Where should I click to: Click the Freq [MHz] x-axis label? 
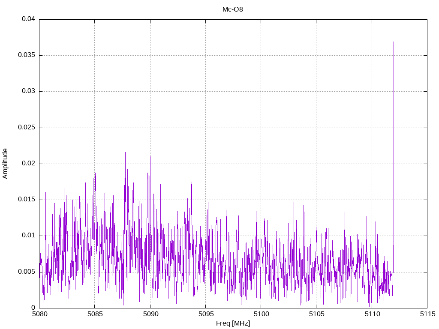233,323
